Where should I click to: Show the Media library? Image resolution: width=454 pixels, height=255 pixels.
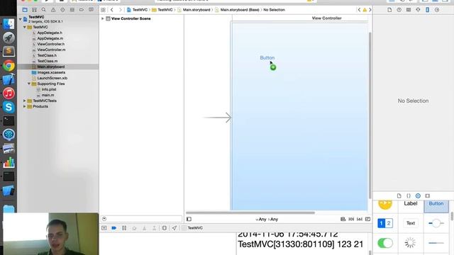pyautogui.click(x=427, y=195)
